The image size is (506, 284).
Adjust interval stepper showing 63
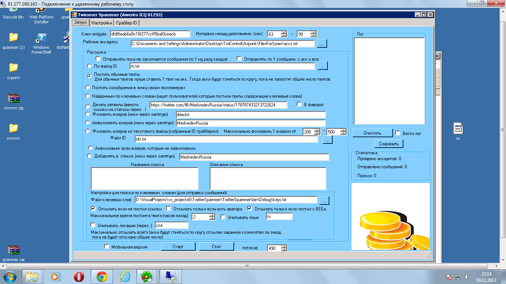tap(284, 34)
